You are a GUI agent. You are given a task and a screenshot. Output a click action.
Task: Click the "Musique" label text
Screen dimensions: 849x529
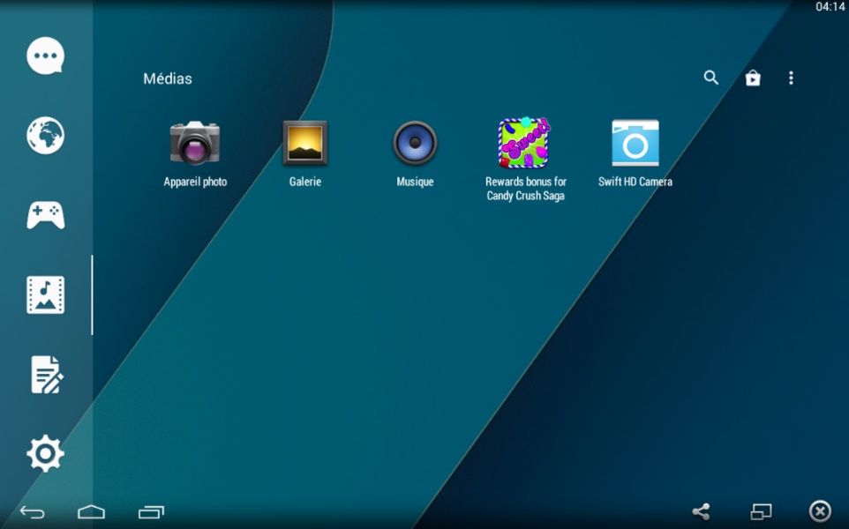416,182
